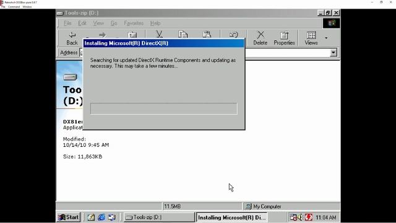Click the volume speaker tray icon
The height and width of the screenshot is (223, 396).
(300, 217)
